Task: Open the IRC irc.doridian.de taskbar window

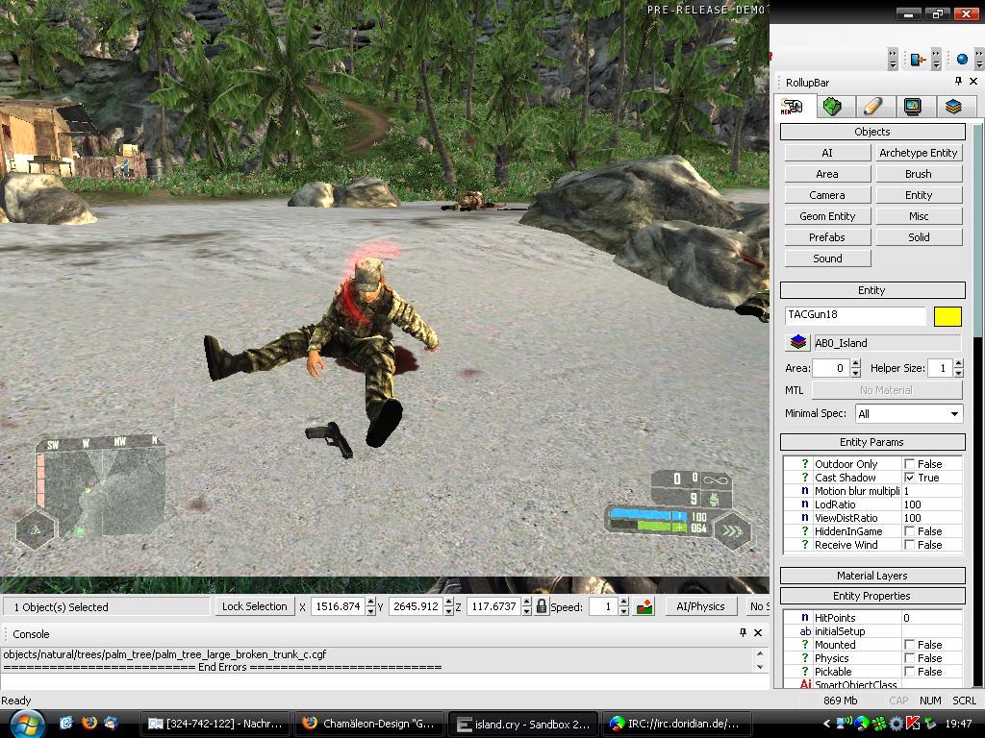Action: click(677, 725)
